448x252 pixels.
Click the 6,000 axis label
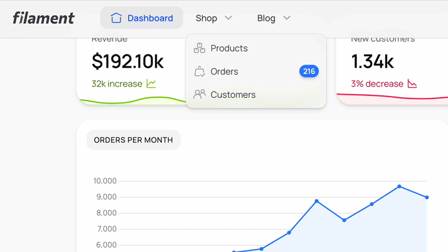point(106,245)
